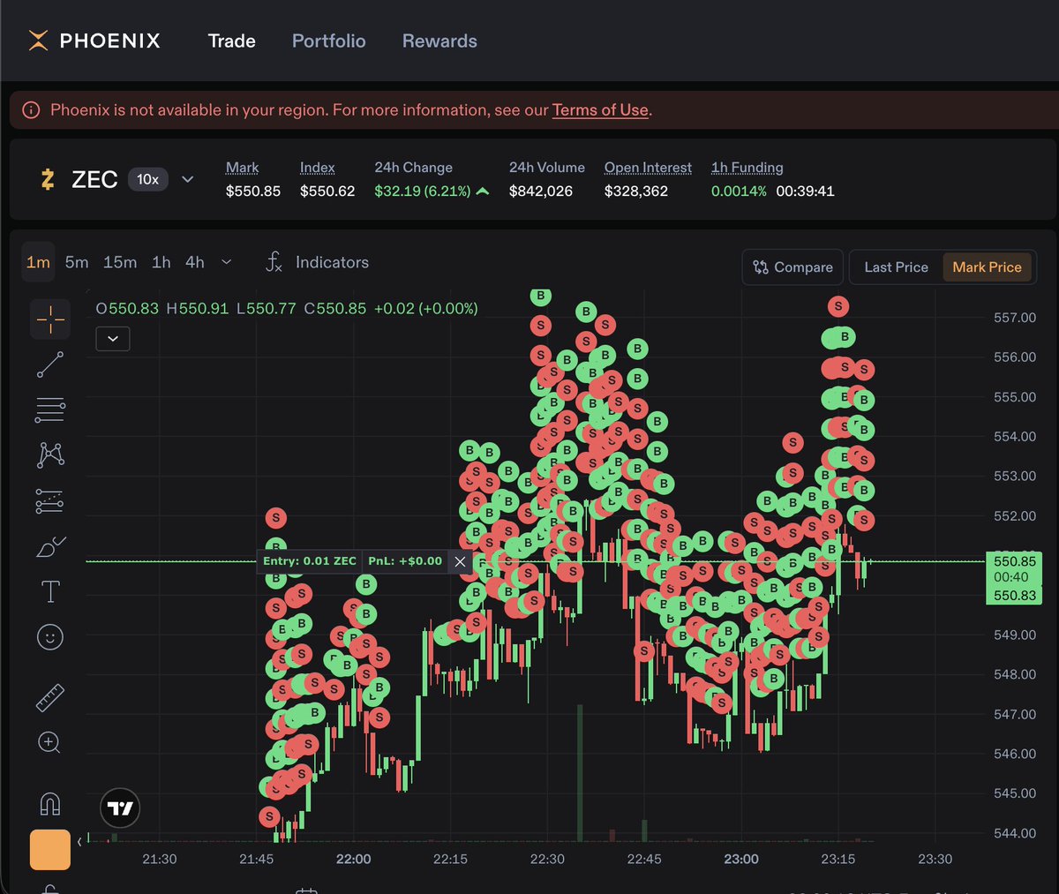Screen dimensions: 1059x894
Task: Click the Phoenix logo icon
Action: [x=38, y=41]
